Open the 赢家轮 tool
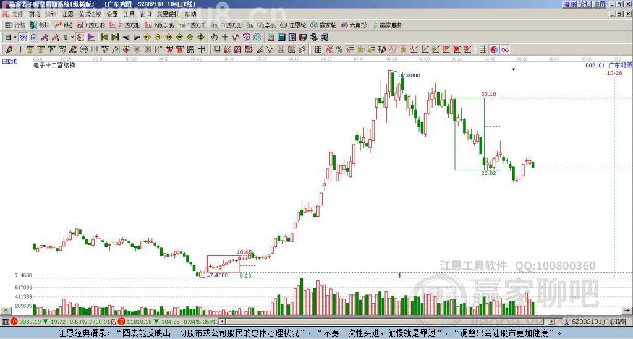Screen dimensions: 633x339 click(x=323, y=25)
